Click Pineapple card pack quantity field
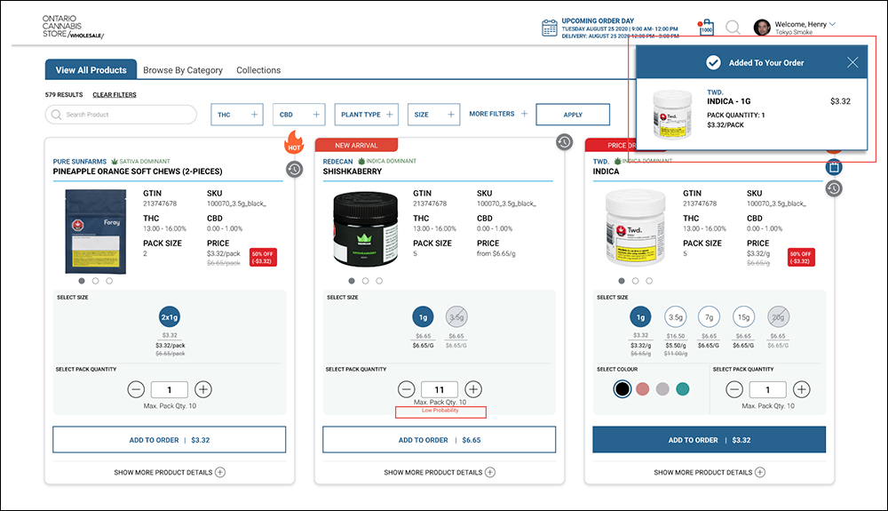The image size is (888, 511). [170, 390]
